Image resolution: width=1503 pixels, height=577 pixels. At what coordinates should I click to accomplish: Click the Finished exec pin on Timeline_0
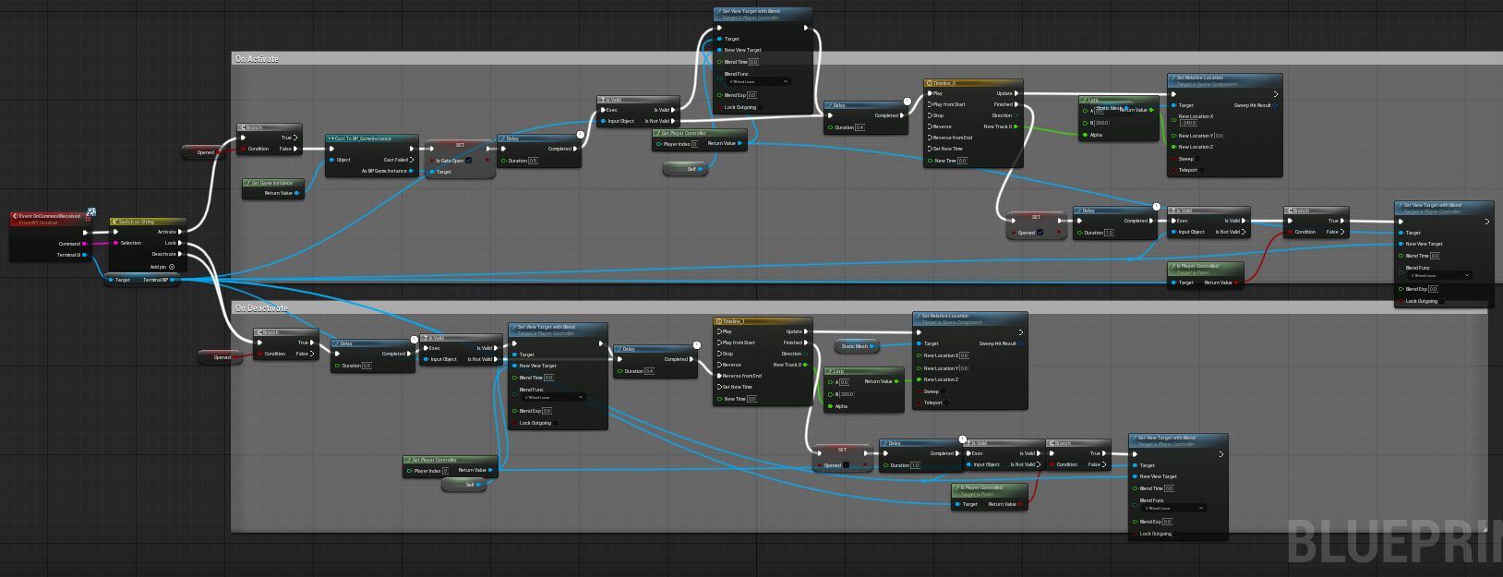click(1016, 104)
